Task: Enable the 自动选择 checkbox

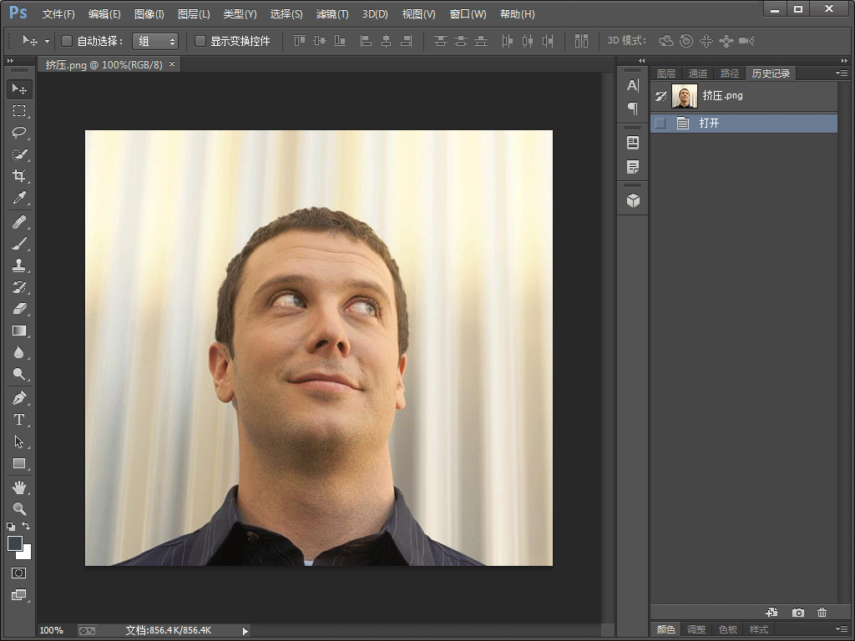Action: coord(67,41)
